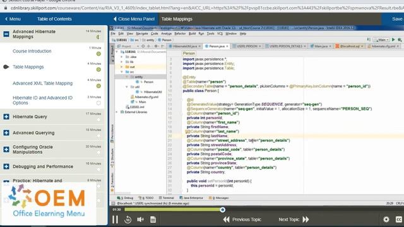404x227 pixels.
Task: Click the Save button
Action: pyautogui.click(x=397, y=19)
